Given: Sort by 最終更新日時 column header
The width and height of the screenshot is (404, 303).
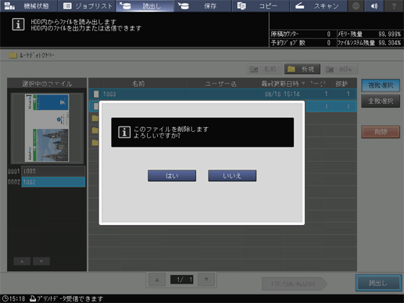Looking at the screenshot, I should point(283,84).
